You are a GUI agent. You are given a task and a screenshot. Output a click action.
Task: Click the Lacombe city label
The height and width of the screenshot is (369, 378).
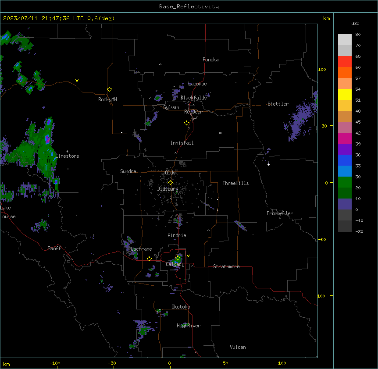point(197,84)
